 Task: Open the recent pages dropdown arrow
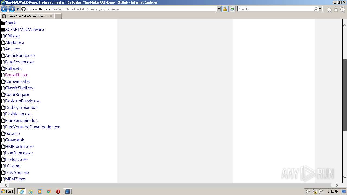point(18,9)
